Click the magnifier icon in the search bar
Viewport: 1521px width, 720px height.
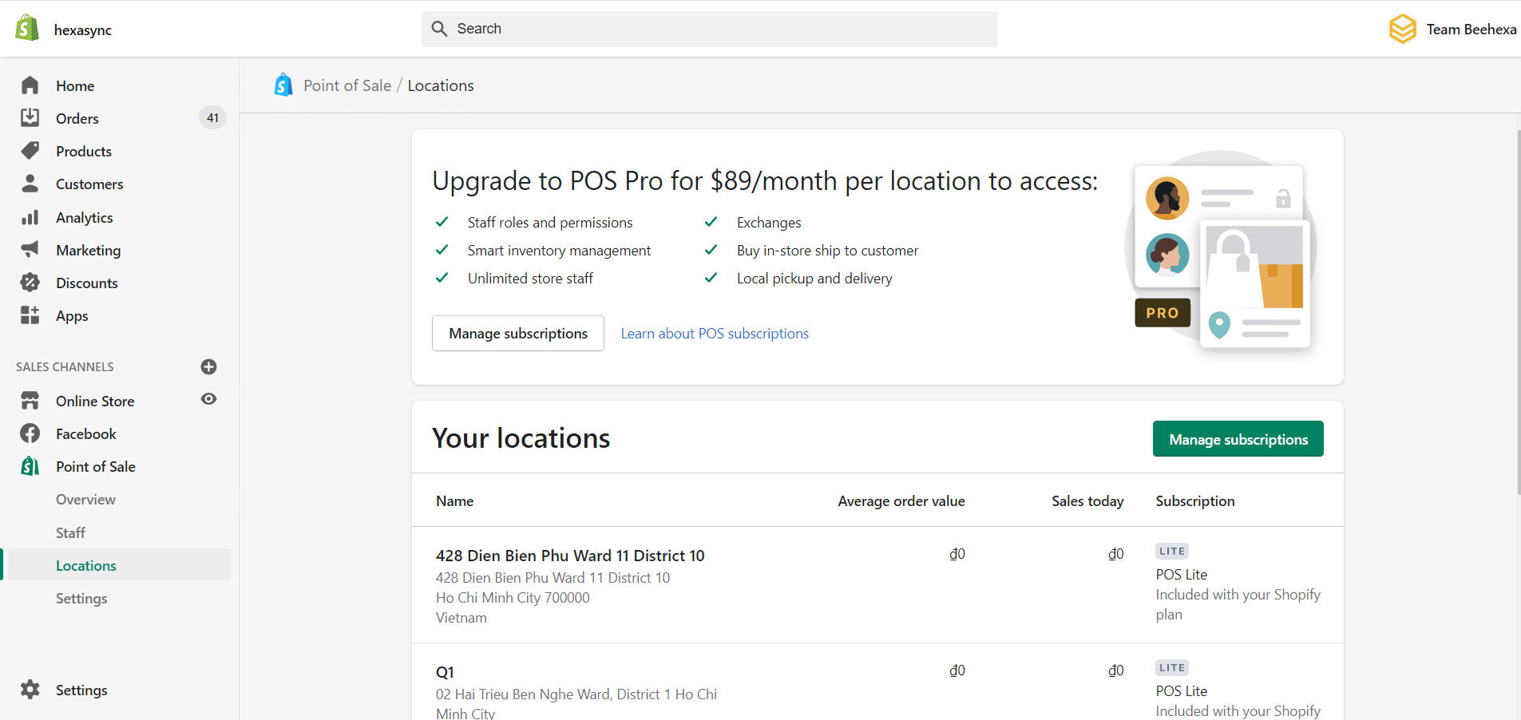[439, 29]
